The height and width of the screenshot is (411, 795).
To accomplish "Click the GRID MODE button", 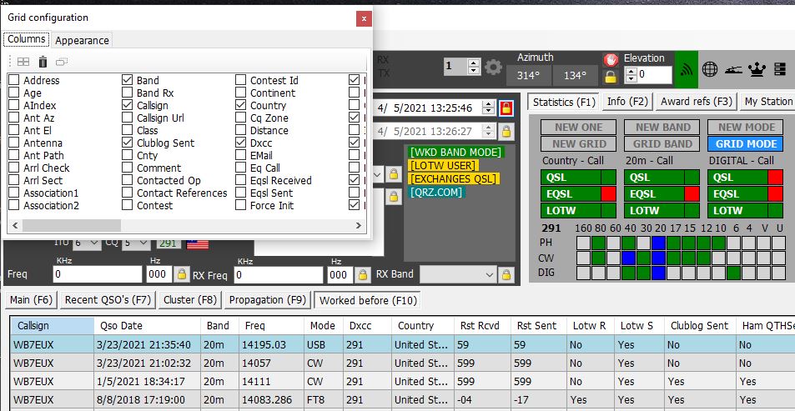I will 745,144.
